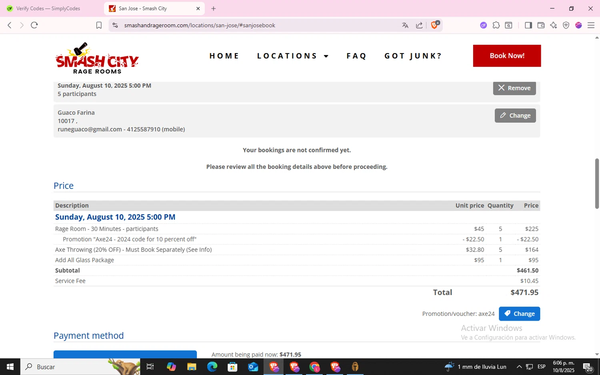Image resolution: width=600 pixels, height=375 pixels.
Task: Open Outlook from the taskbar
Action: tap(253, 367)
